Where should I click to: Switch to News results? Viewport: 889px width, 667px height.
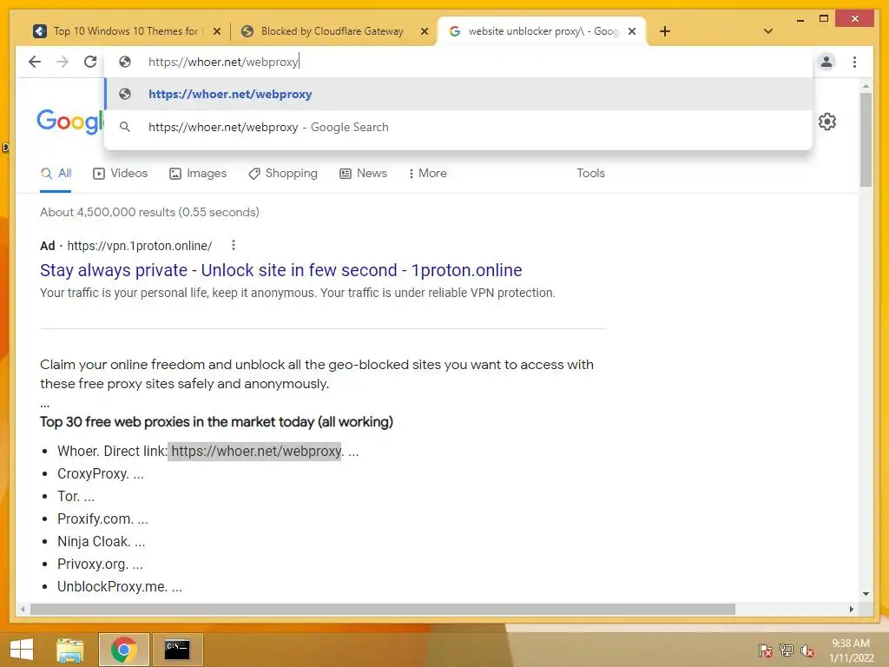click(364, 174)
